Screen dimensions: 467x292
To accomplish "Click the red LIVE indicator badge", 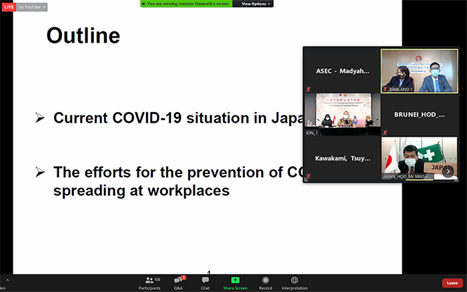I will [9, 6].
